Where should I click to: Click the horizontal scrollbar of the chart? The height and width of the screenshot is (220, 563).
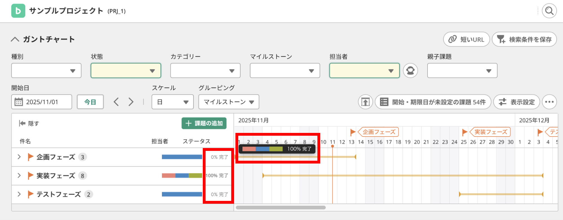pyautogui.click(x=281, y=208)
